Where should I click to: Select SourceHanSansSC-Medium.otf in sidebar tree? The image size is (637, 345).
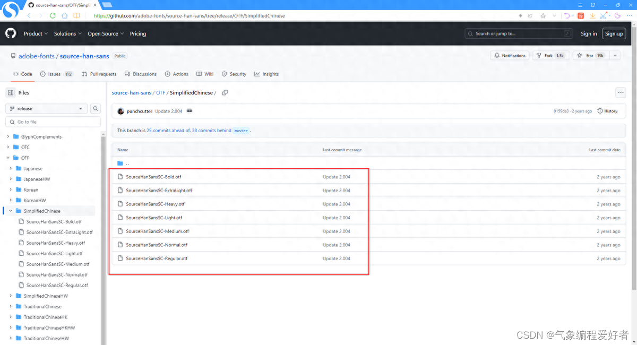point(58,264)
